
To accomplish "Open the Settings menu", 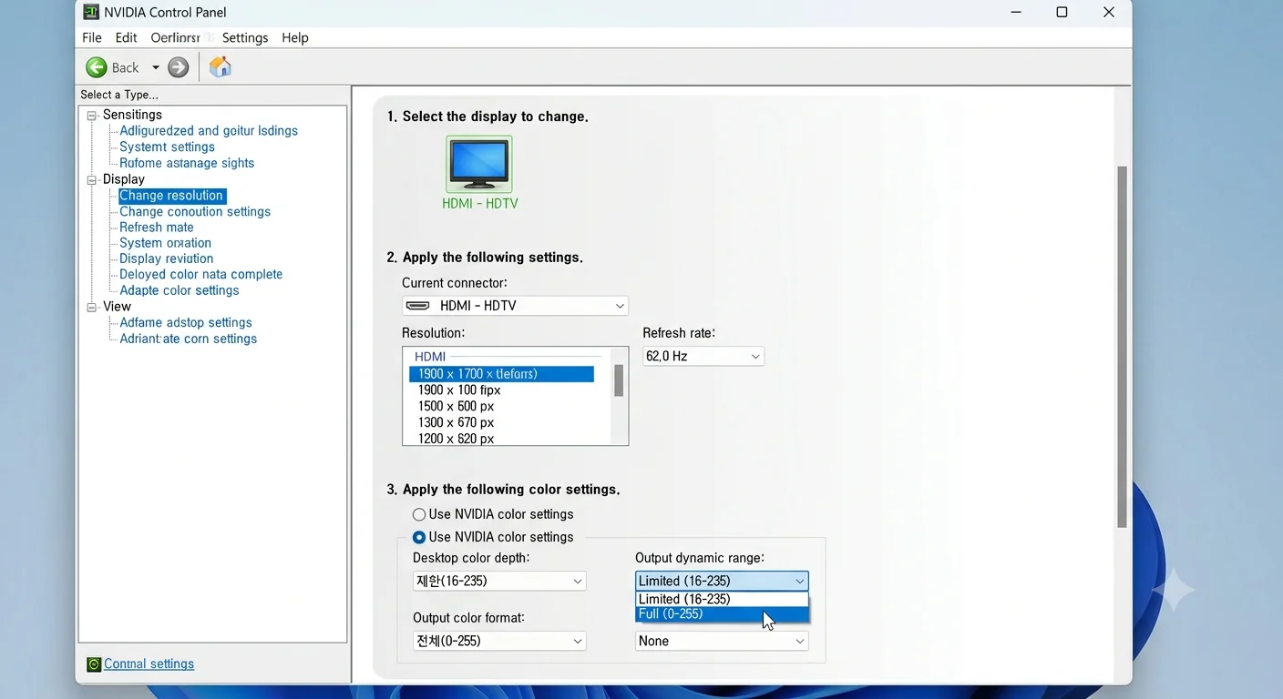I will (x=245, y=37).
